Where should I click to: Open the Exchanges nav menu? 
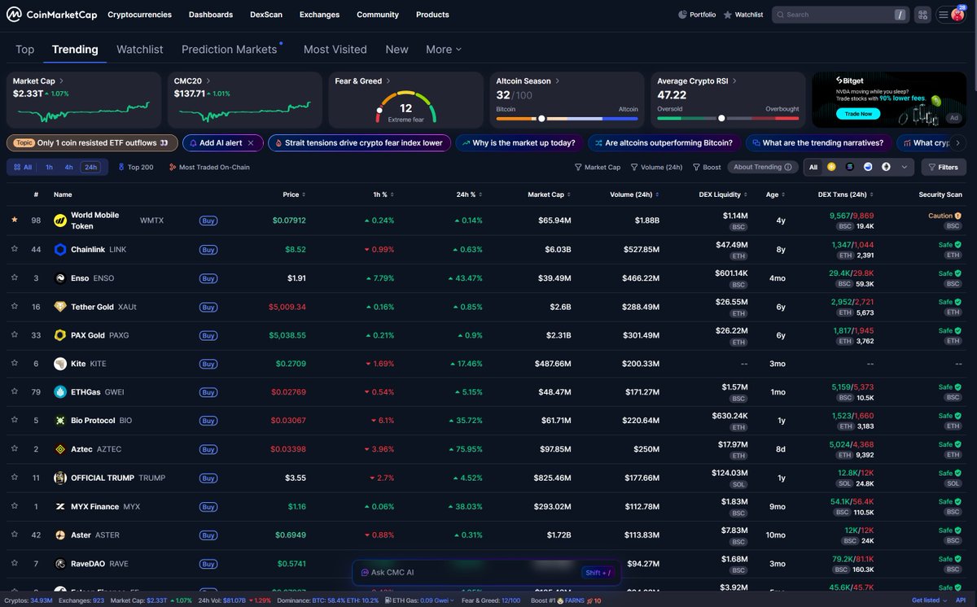point(319,15)
